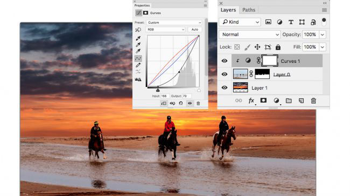Screen dimensions: 350x196
Task: Expand the Preset Custom dropdown
Action: 174,23
